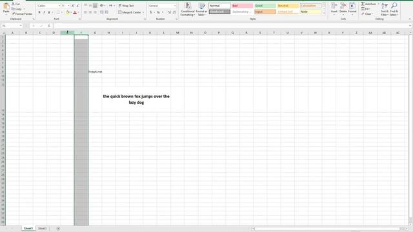Switch to the Sheet2 tab
The height and width of the screenshot is (232, 413).
point(42,228)
